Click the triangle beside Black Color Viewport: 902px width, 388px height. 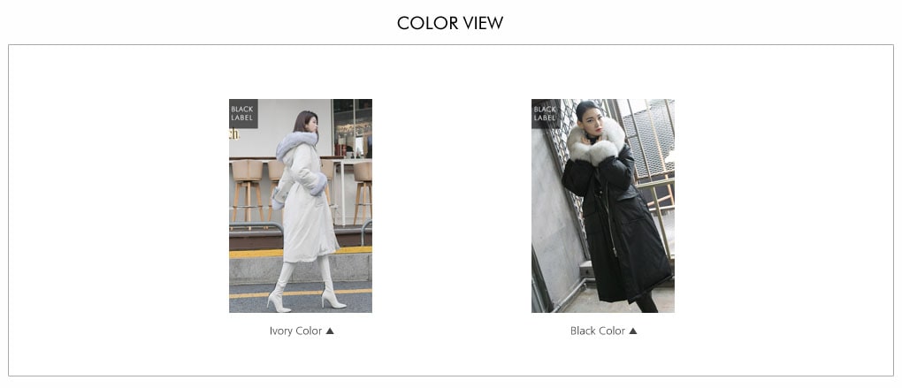[x=633, y=331]
